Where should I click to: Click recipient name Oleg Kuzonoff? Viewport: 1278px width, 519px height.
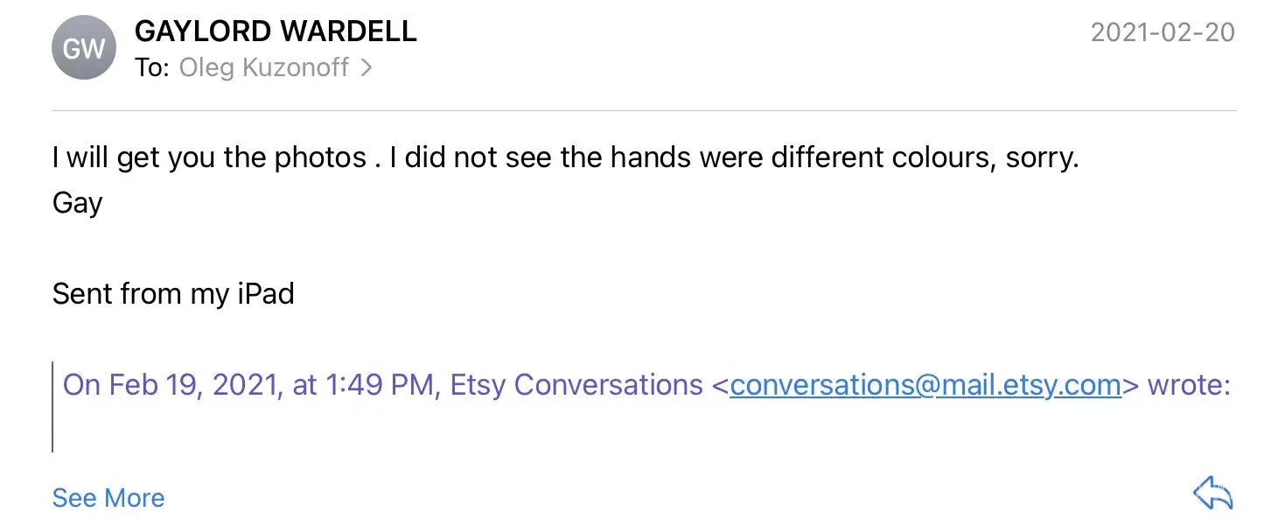(264, 67)
